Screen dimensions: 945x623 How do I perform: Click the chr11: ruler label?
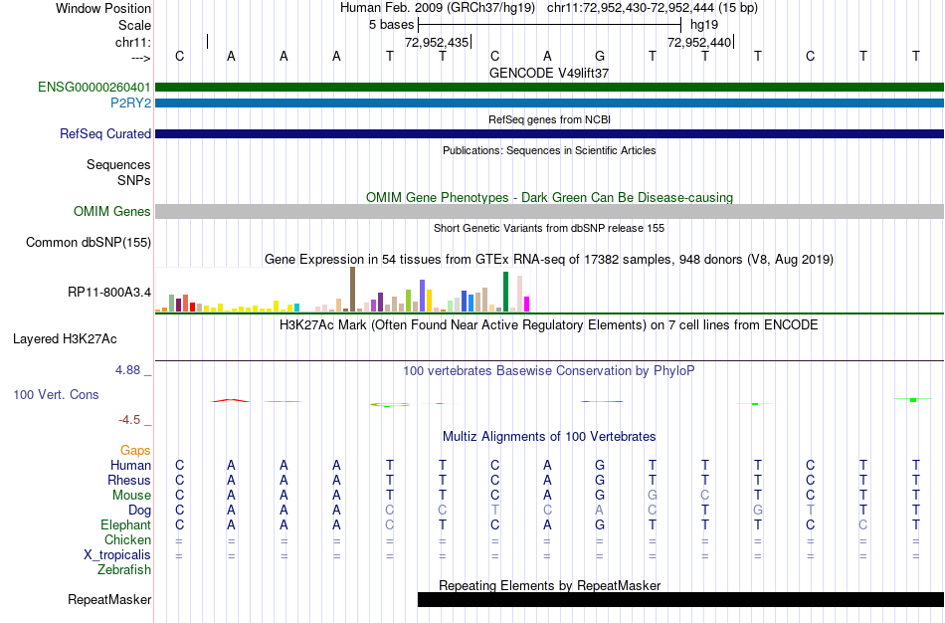[x=133, y=42]
